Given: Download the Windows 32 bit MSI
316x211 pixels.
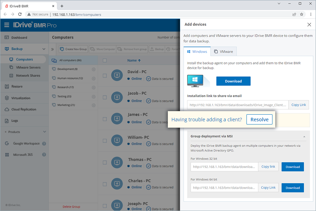Looking at the screenshot, I should 292,167.
